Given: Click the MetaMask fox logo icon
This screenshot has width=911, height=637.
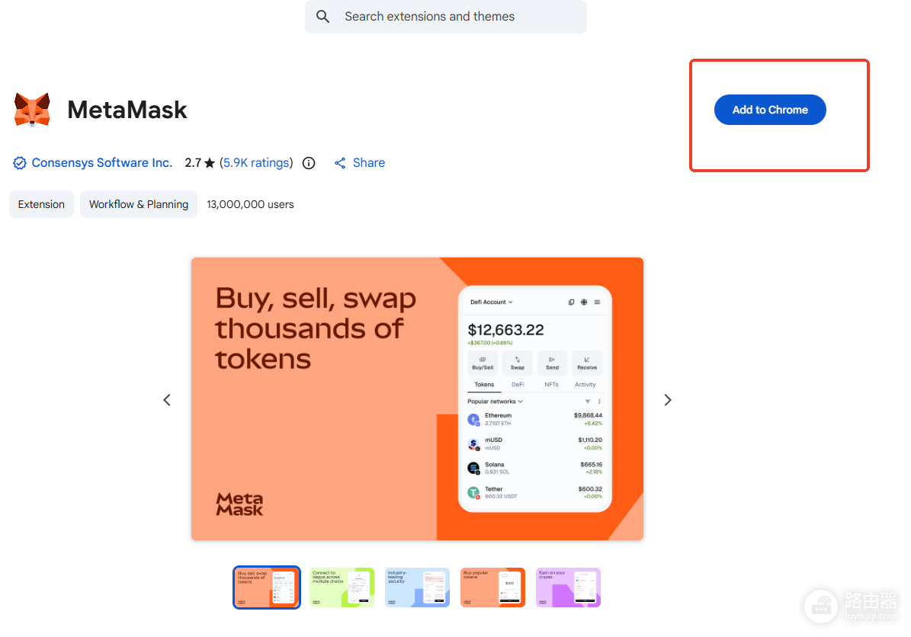Looking at the screenshot, I should (x=32, y=110).
